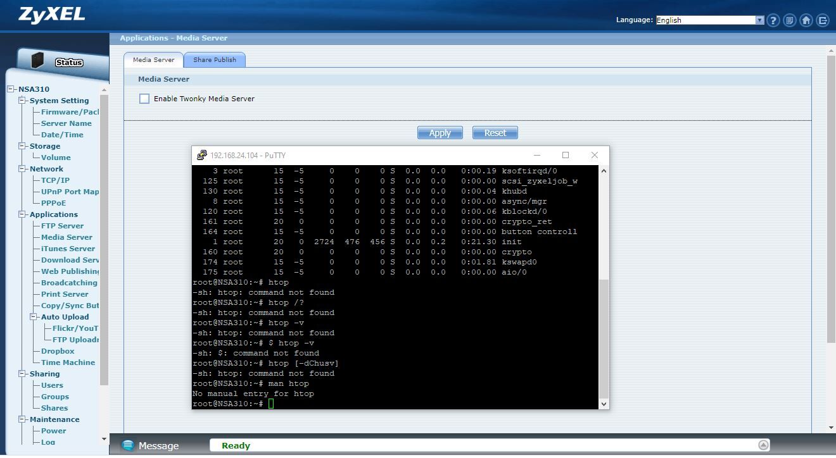Switch to the Media Server tab
The height and width of the screenshot is (458, 836).
tap(153, 59)
